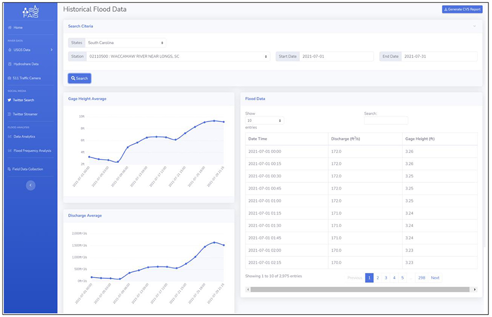492x317 pixels.
Task: Click the table cell '2021-07-01 00:00'
Action: 286,152
